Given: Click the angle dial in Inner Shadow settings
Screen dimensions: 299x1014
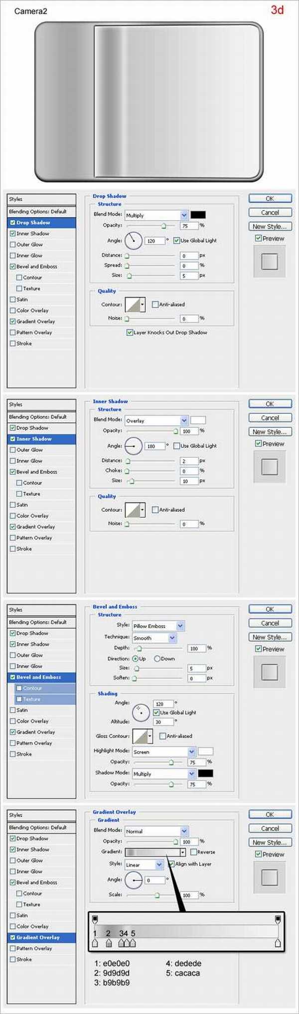Looking at the screenshot, I should 133,446.
